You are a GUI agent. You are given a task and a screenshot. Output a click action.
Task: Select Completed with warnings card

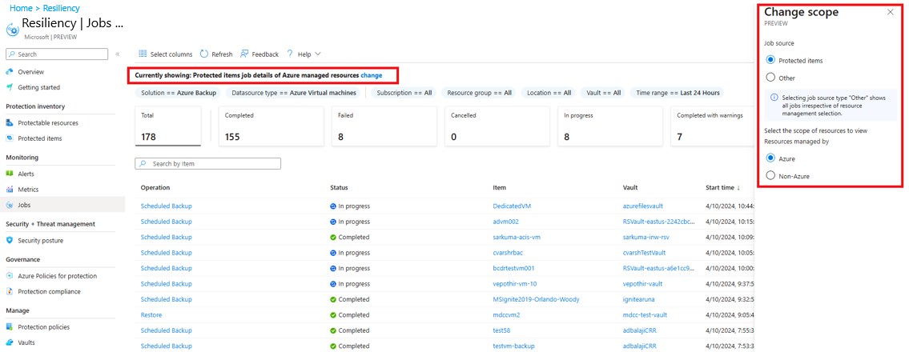click(714, 126)
